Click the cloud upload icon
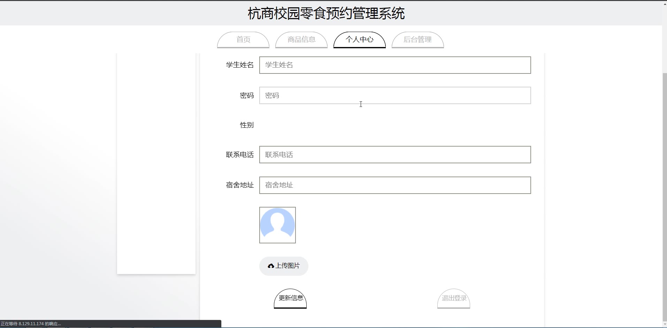 [x=271, y=266]
